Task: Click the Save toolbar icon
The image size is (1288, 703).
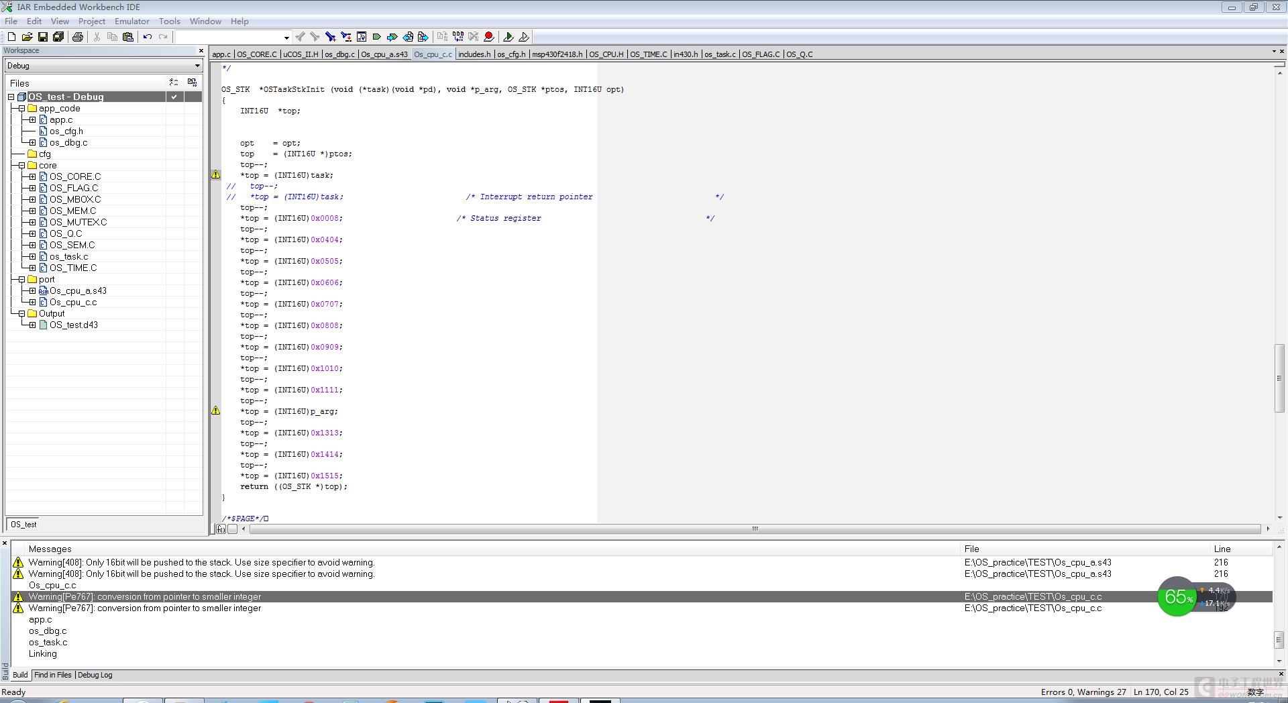Action: coord(42,37)
